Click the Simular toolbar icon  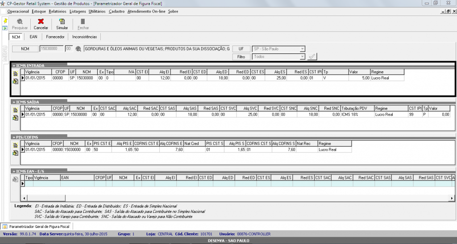[62, 21]
